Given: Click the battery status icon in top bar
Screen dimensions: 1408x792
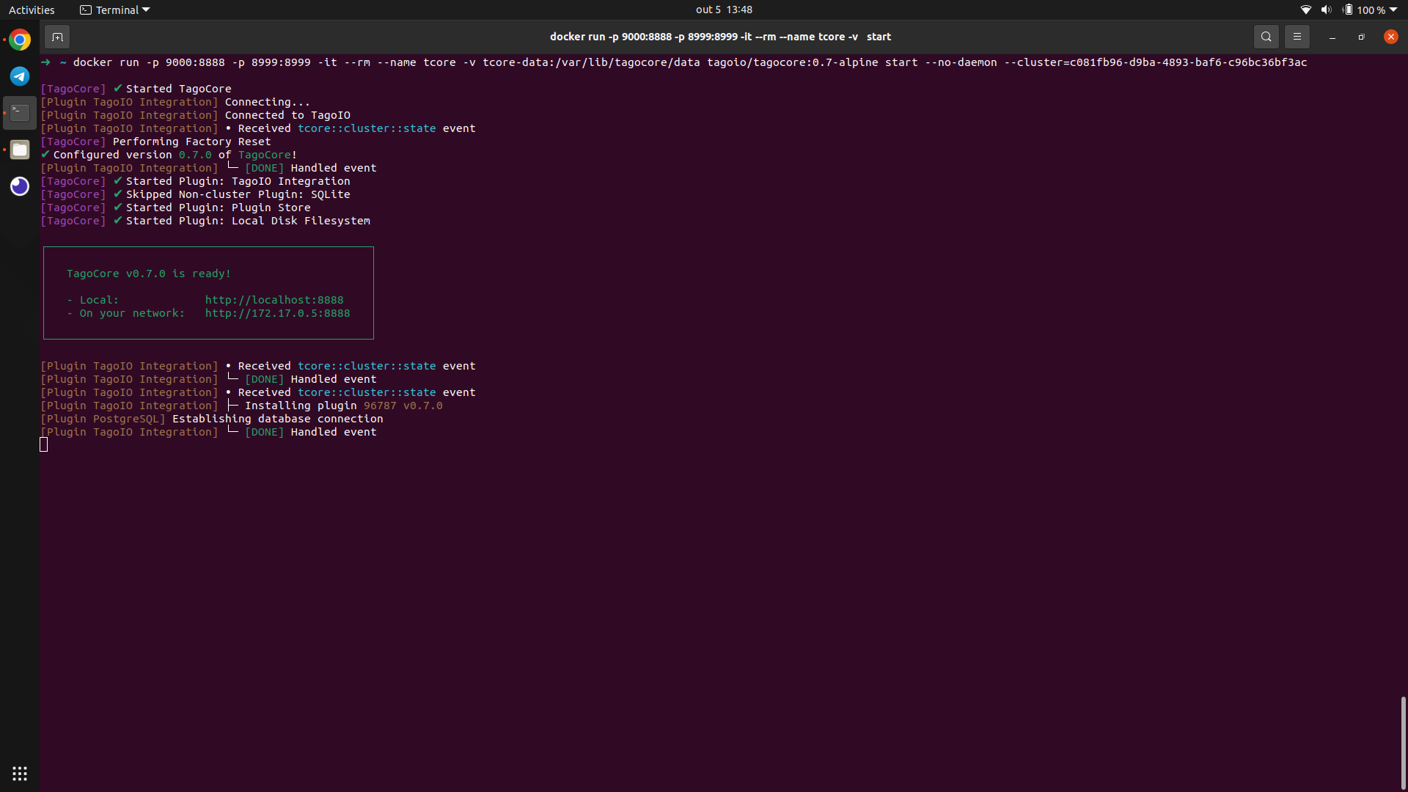Looking at the screenshot, I should coord(1348,10).
